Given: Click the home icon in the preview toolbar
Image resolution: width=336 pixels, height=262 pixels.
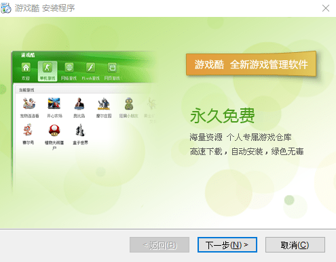Looking at the screenshot, I should click(26, 68).
